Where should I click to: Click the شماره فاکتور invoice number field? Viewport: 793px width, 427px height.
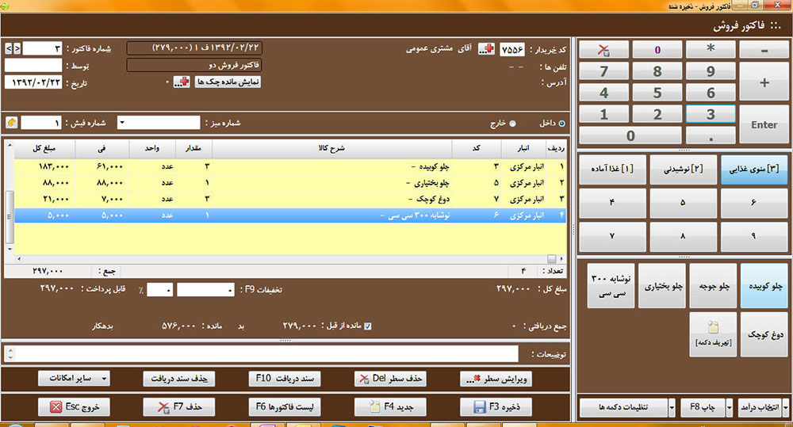click(43, 48)
